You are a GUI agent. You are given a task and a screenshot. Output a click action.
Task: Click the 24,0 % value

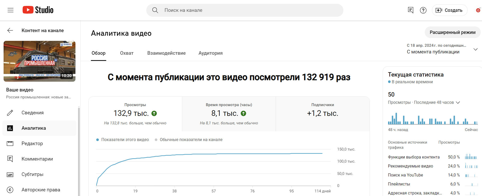point(454,166)
